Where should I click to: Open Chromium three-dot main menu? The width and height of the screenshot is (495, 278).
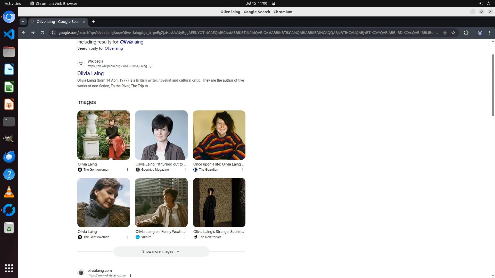(489, 33)
